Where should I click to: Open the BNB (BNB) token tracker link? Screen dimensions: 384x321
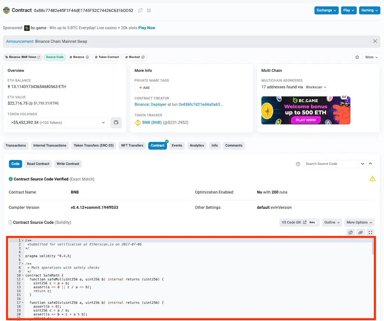tap(152, 122)
